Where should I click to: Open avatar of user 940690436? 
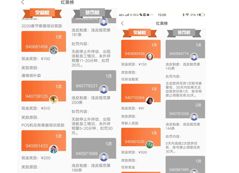(150, 57)
